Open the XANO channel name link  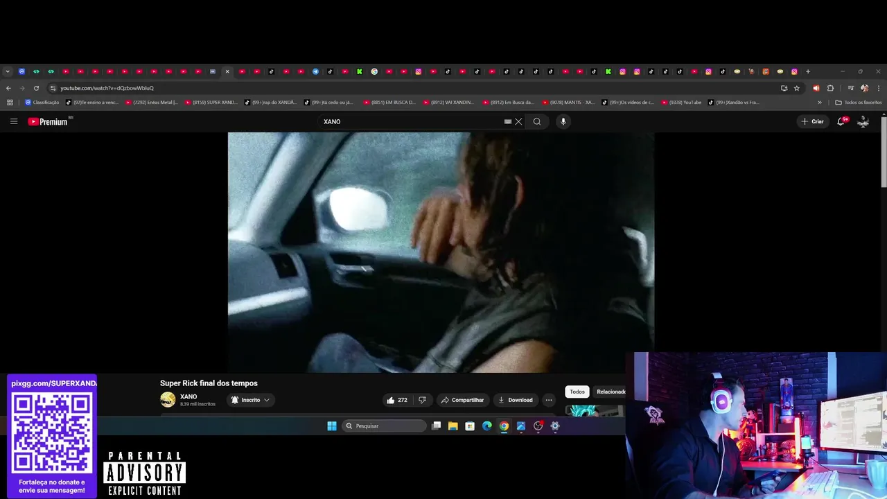tap(188, 396)
